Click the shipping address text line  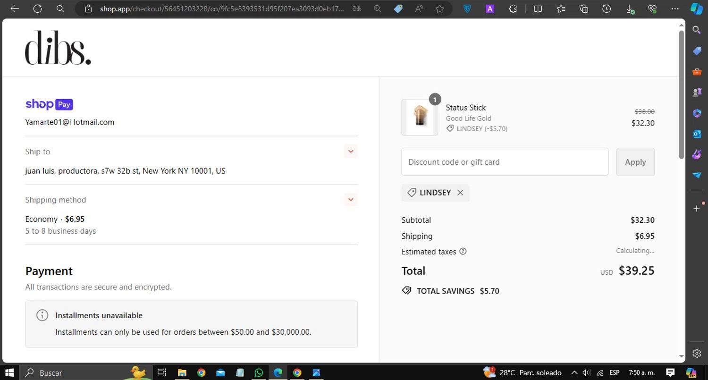tap(126, 171)
